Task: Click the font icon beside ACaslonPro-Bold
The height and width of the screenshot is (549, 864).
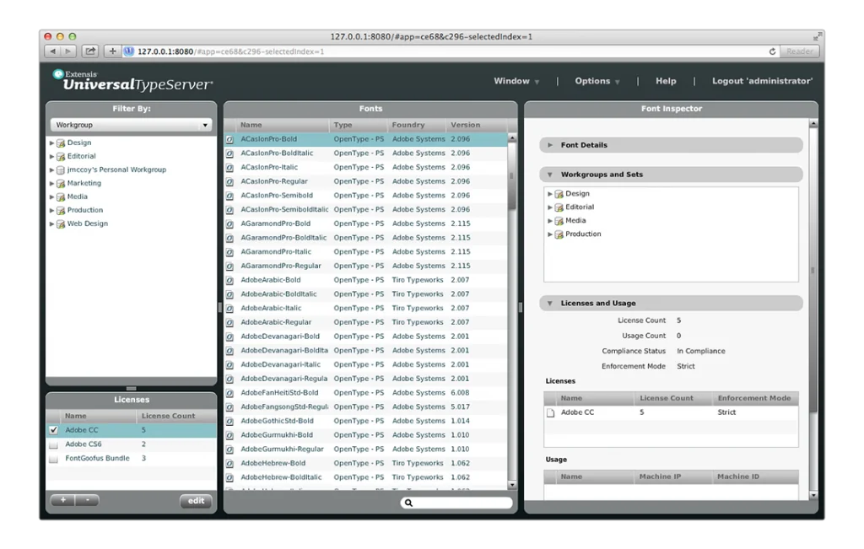Action: 229,139
